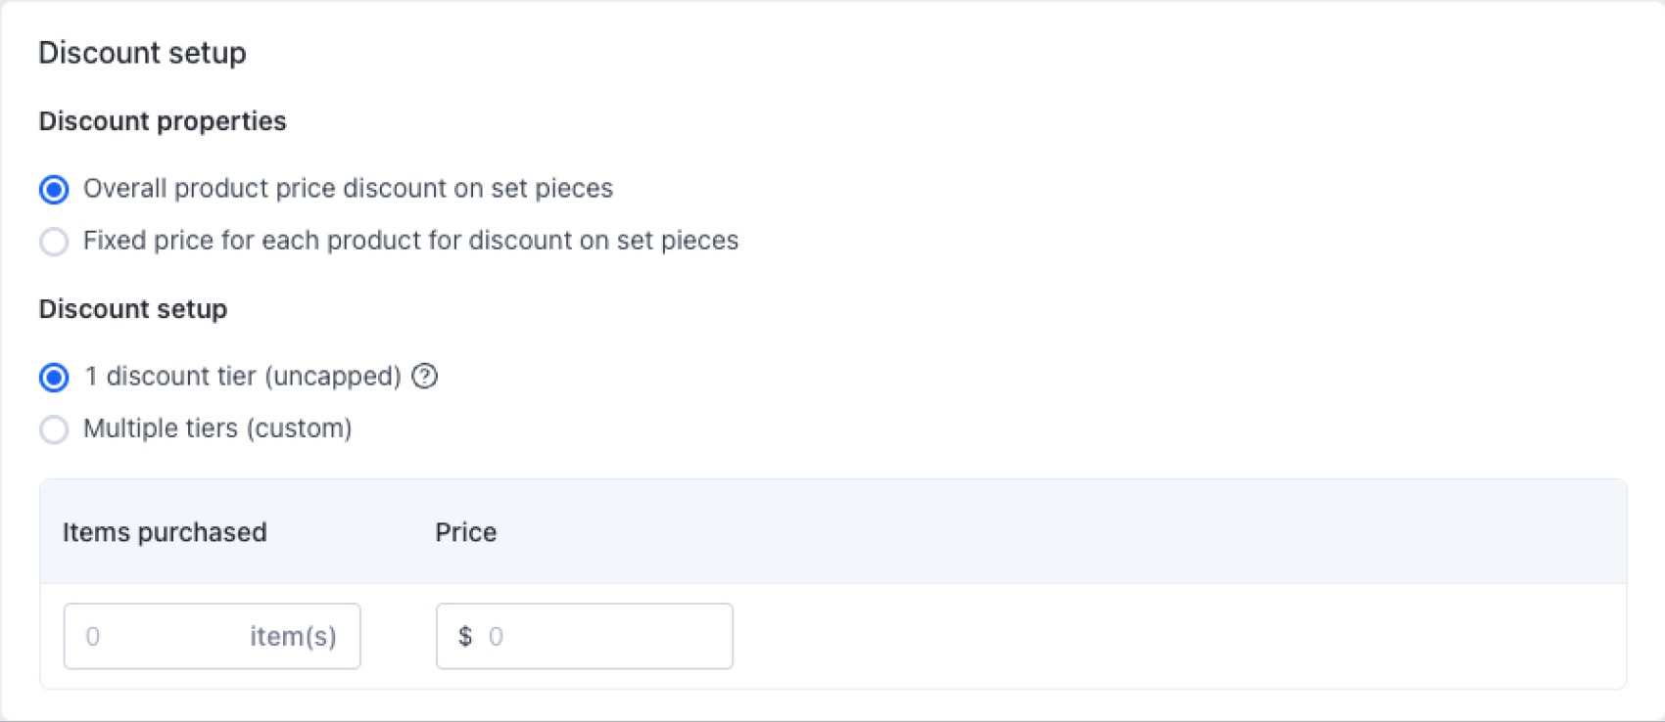Click the Multiple tiers (custom) label text
The height and width of the screenshot is (722, 1665).
pos(217,429)
